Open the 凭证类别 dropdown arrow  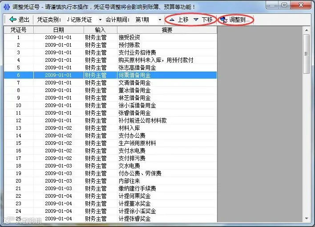coord(100,20)
